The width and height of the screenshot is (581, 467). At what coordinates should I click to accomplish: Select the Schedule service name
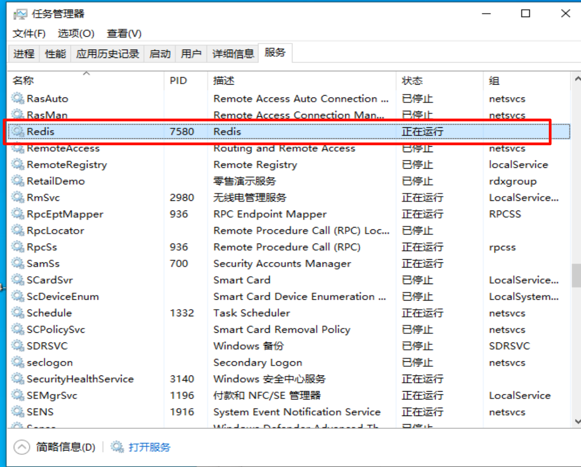[49, 313]
